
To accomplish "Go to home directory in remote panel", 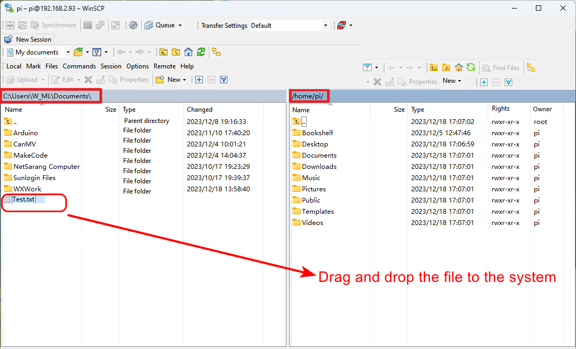I will point(458,67).
